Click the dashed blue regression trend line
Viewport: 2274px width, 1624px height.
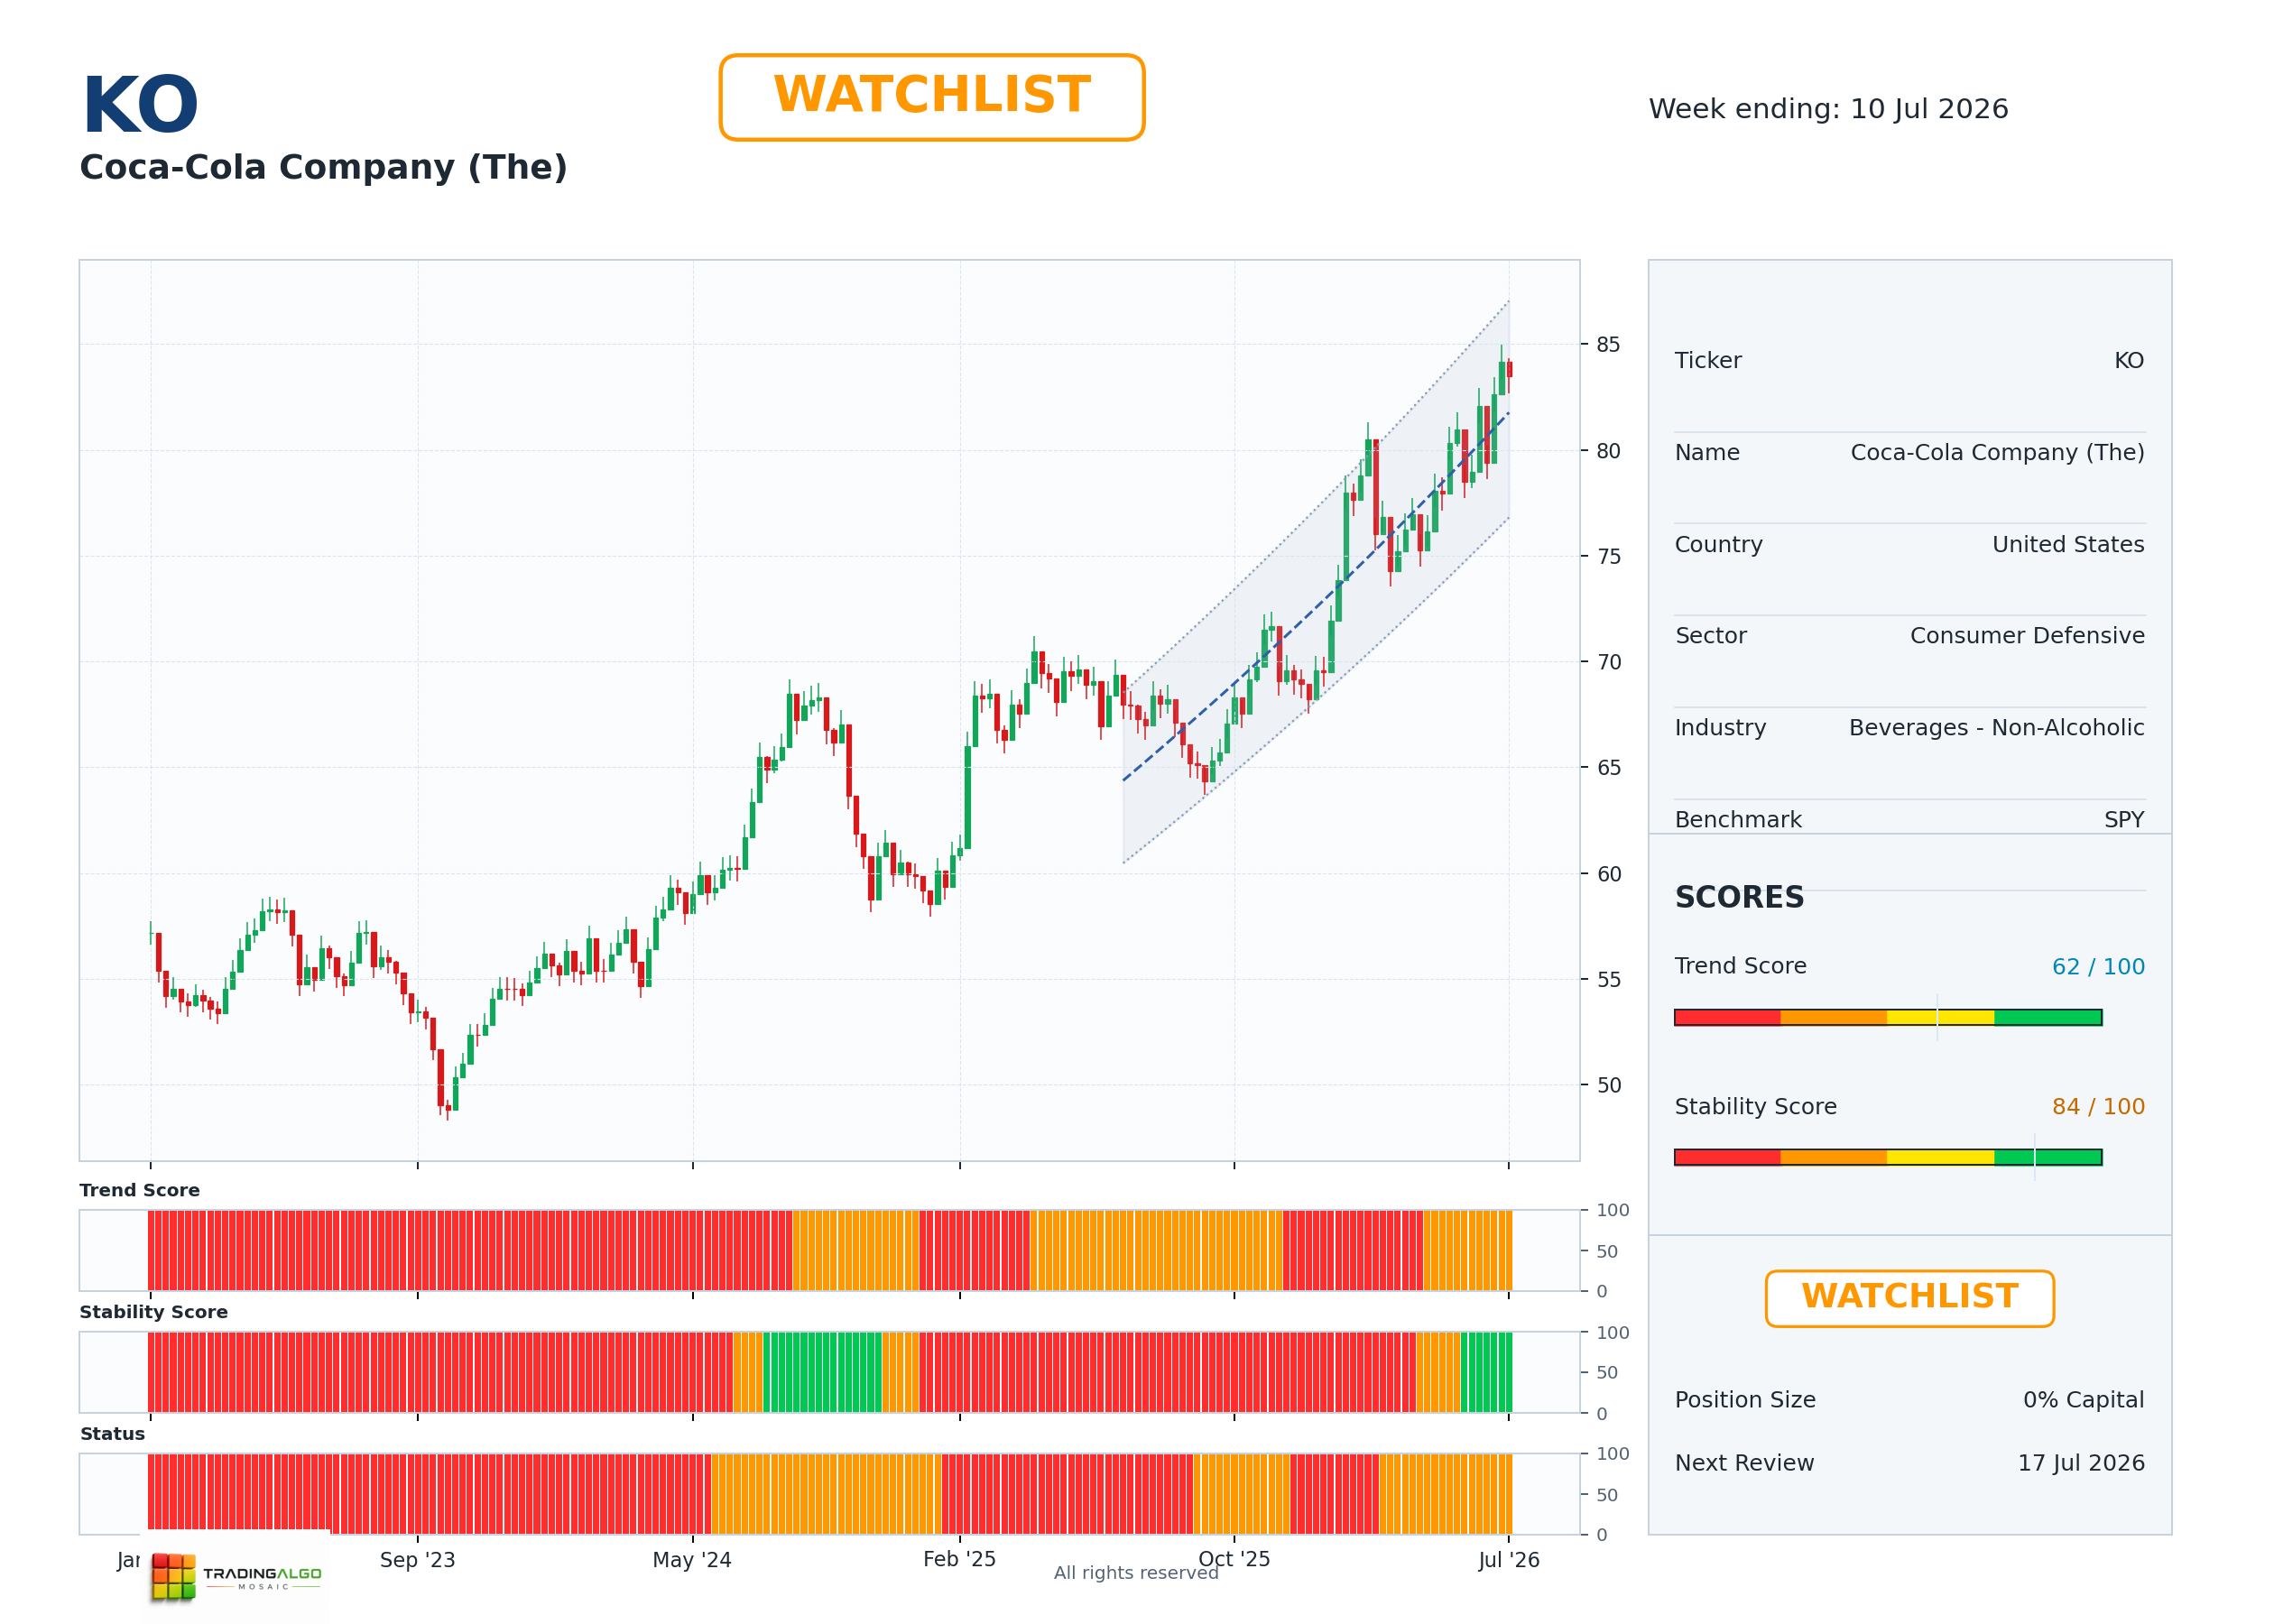click(1315, 597)
